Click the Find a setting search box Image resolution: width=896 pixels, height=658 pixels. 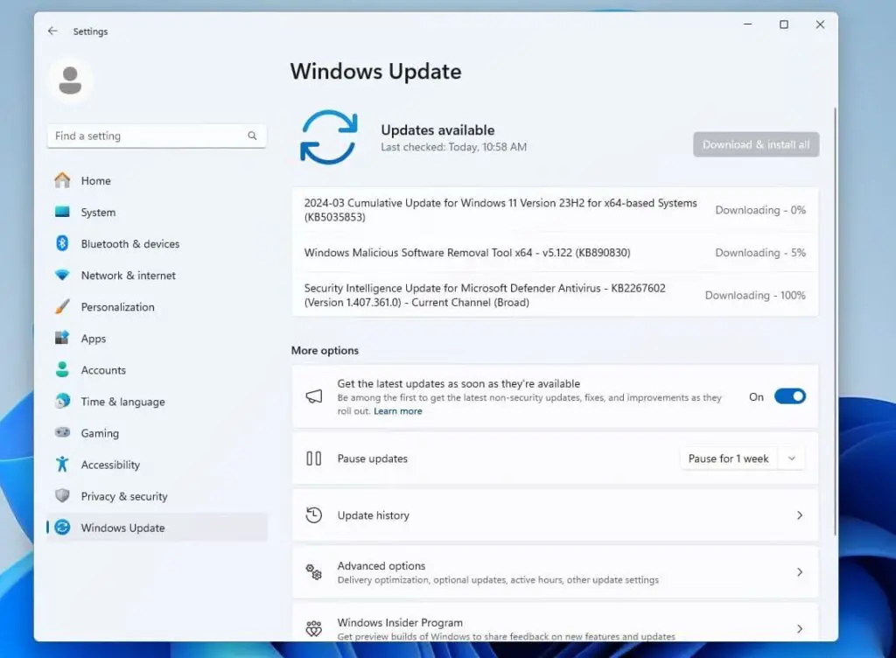[x=144, y=136]
